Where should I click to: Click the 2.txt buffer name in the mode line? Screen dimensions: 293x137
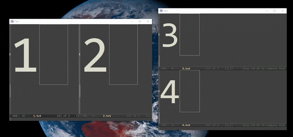[x=107, y=116]
